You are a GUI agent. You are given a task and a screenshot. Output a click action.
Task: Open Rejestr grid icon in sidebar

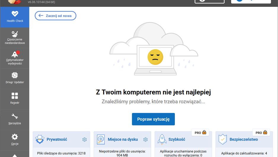[15, 96]
